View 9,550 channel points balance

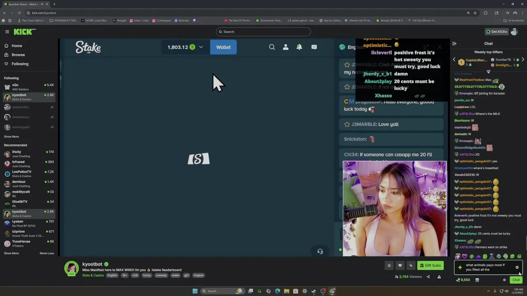click(x=463, y=280)
